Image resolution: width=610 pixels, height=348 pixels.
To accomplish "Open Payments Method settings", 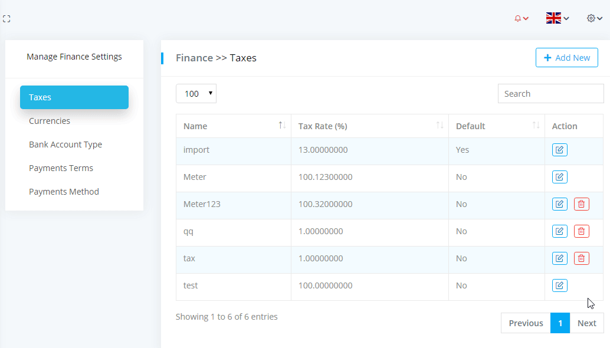I will 64,192.
